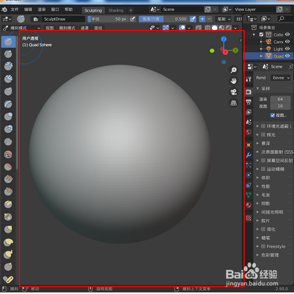Click the hand pan-view icon
The width and height of the screenshot is (294, 294).
tap(234, 81)
